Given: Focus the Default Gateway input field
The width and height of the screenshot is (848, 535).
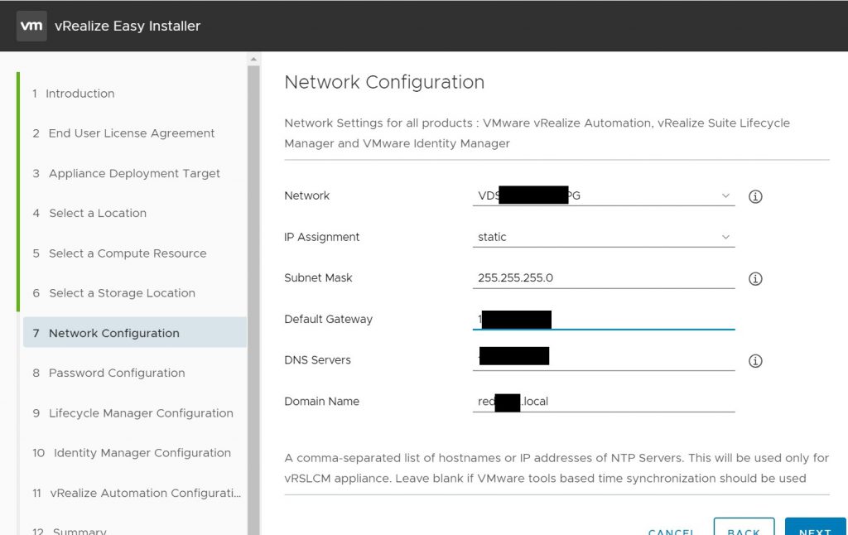Looking at the screenshot, I should click(604, 319).
